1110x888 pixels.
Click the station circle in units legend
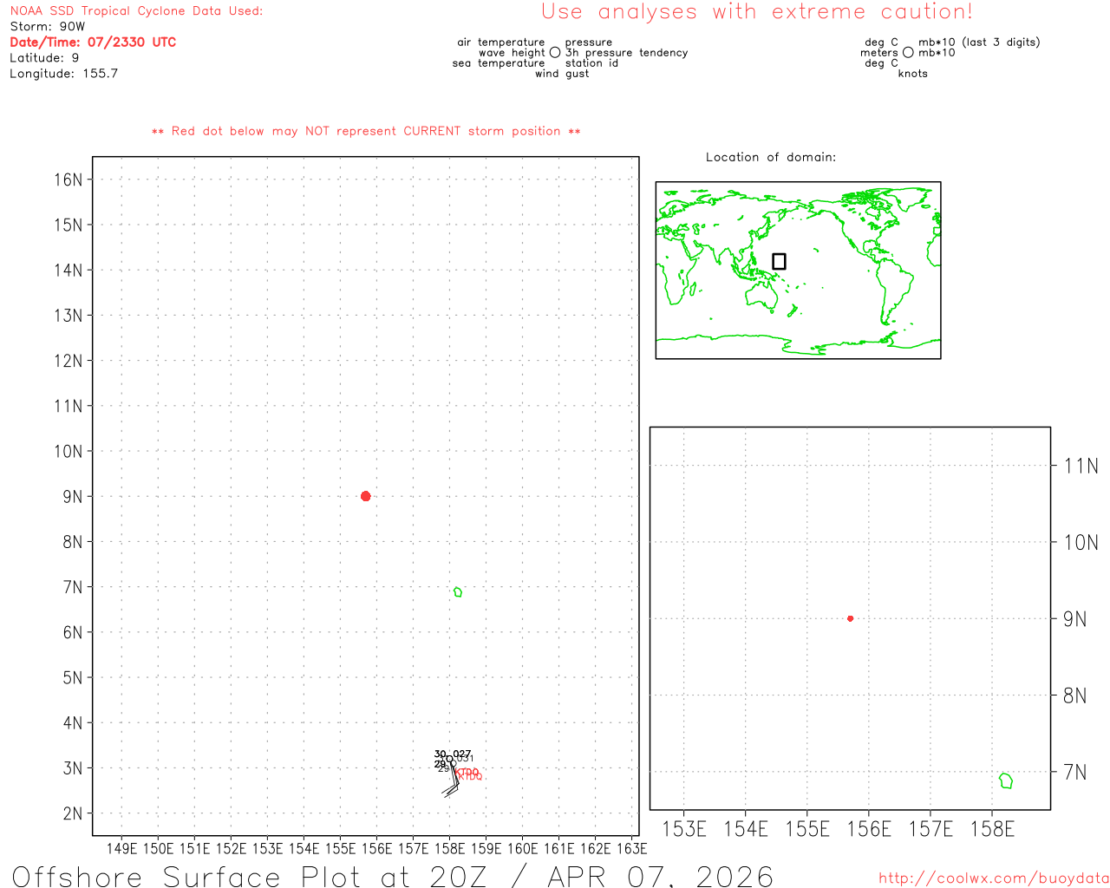tap(908, 52)
